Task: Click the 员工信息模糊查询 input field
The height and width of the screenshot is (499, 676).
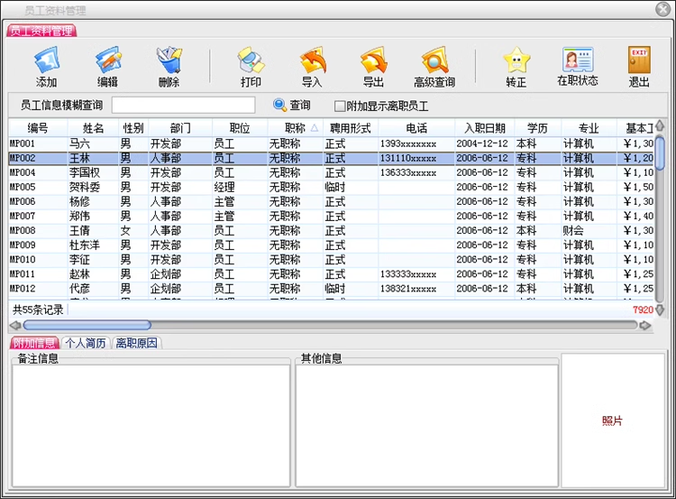Action: [183, 105]
